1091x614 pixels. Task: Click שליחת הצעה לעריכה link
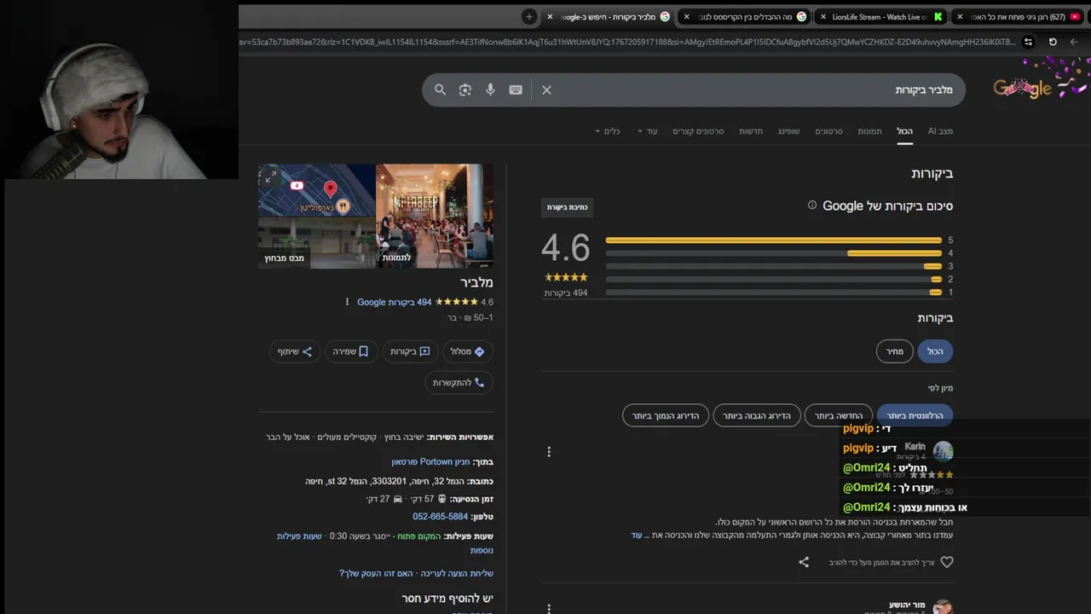coord(458,573)
